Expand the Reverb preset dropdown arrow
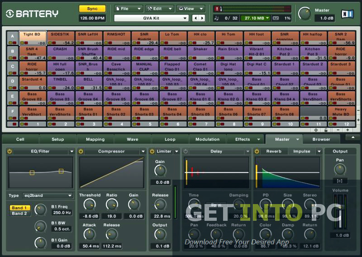 click(x=319, y=152)
